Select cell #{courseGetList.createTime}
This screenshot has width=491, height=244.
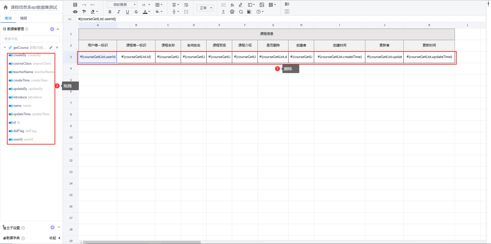[339, 57]
